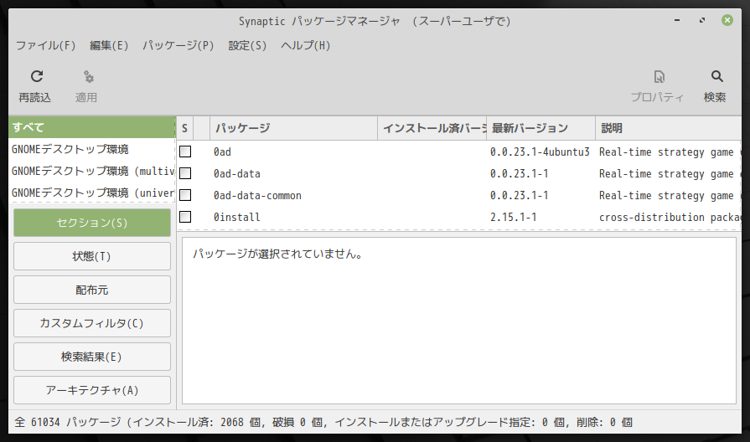This screenshot has width=750, height=442.
Task: Sort by パッケージ column header
Action: (293, 128)
